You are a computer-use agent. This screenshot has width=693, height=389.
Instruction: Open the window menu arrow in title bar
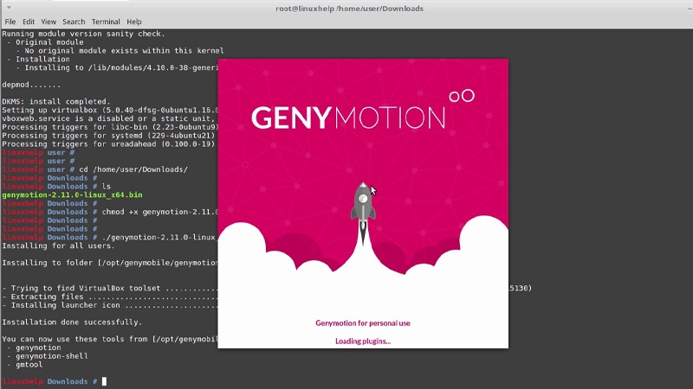9,8
